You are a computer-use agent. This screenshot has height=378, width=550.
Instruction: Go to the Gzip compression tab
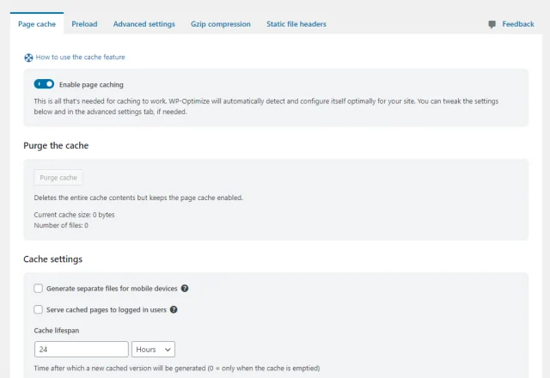[x=221, y=24]
